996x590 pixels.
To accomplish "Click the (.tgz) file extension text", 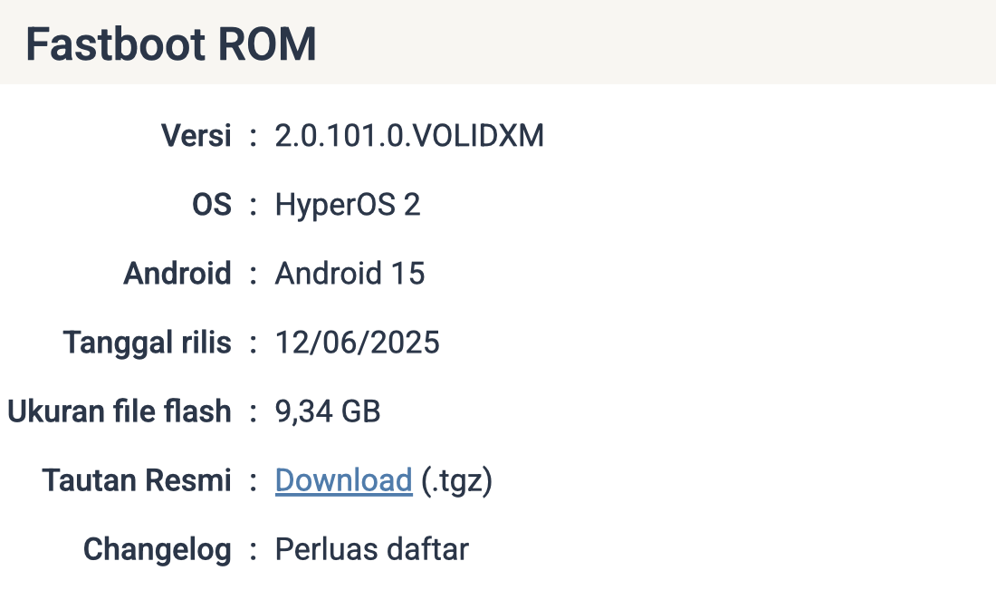I will (x=456, y=480).
